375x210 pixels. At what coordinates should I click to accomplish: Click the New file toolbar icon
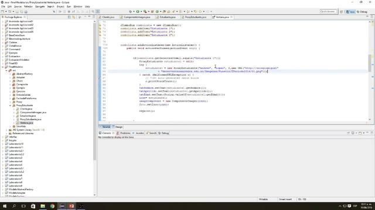tap(2, 12)
